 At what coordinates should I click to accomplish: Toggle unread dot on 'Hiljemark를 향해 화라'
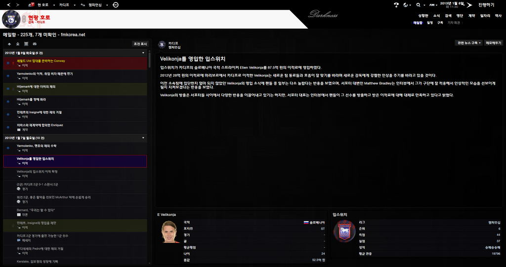(x=8, y=101)
